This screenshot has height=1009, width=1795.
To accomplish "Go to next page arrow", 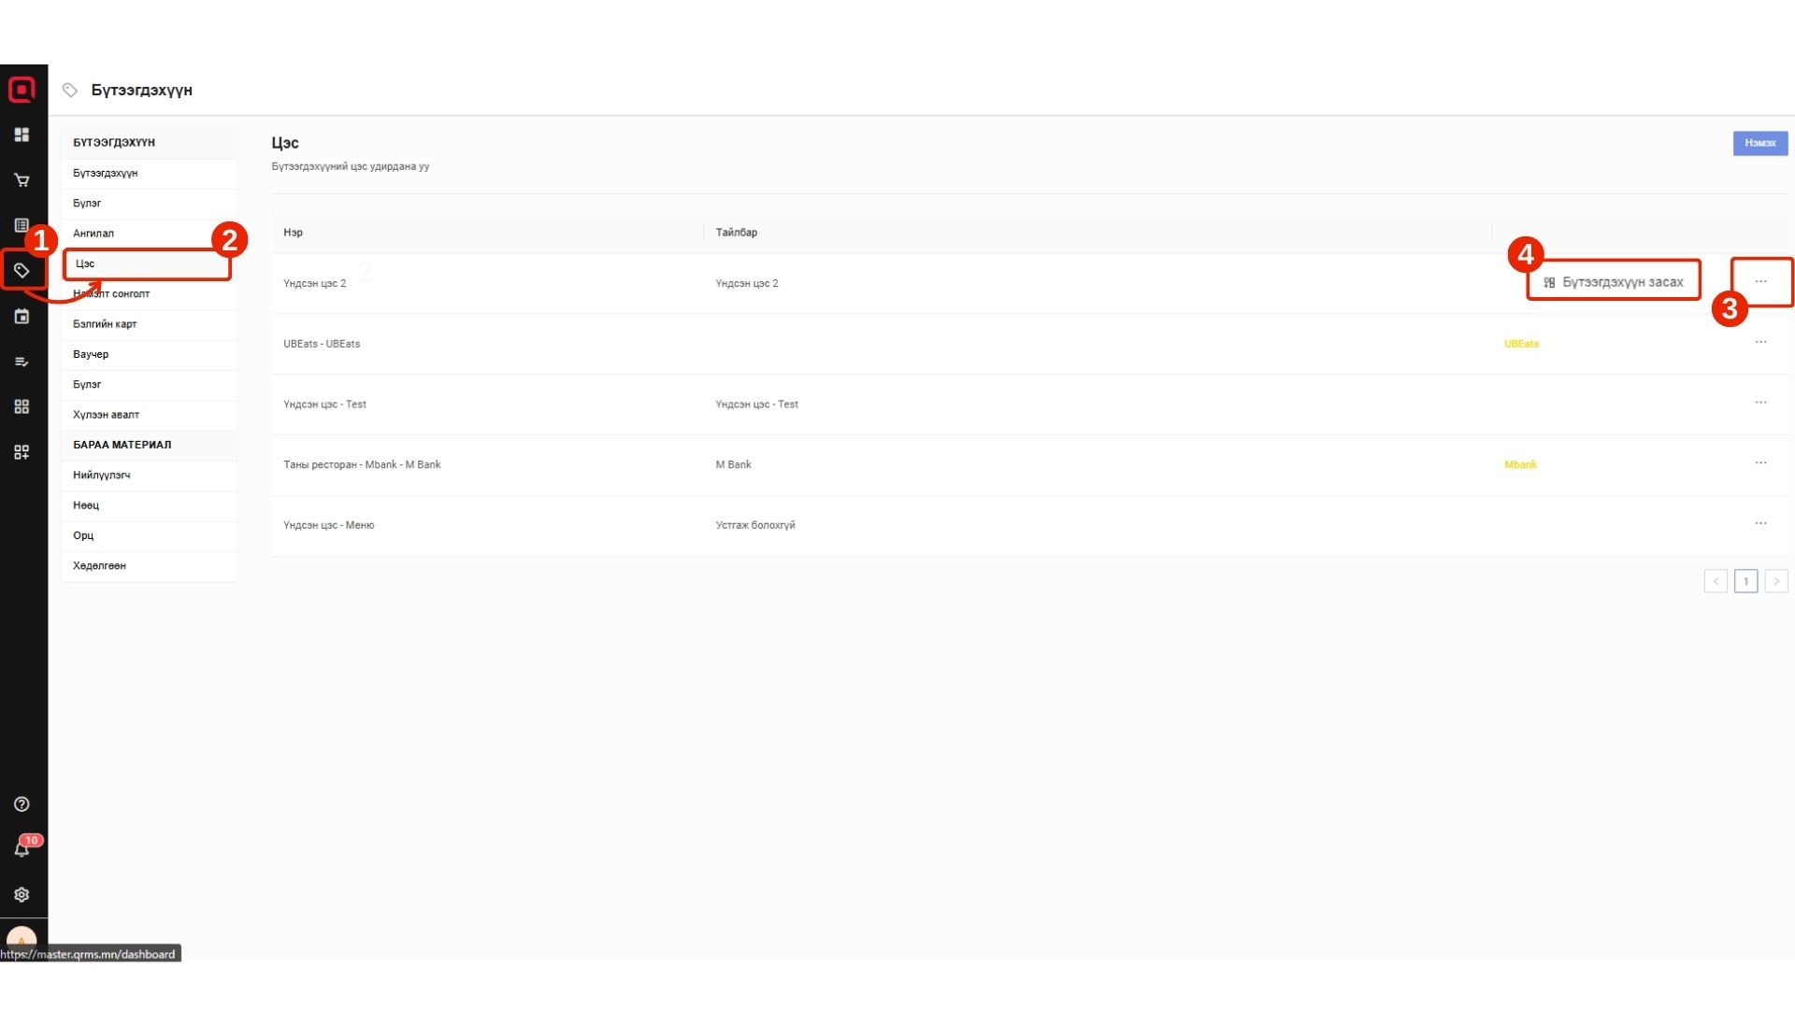I will (1776, 581).
